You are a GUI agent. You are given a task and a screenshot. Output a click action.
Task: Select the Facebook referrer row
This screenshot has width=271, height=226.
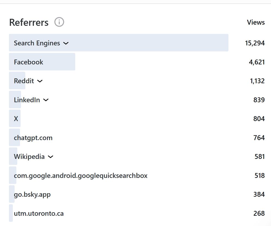(28, 62)
